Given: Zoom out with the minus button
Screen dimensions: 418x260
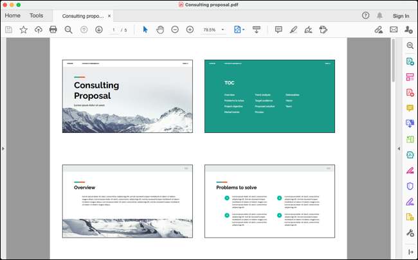Looking at the screenshot, I should [x=175, y=30].
